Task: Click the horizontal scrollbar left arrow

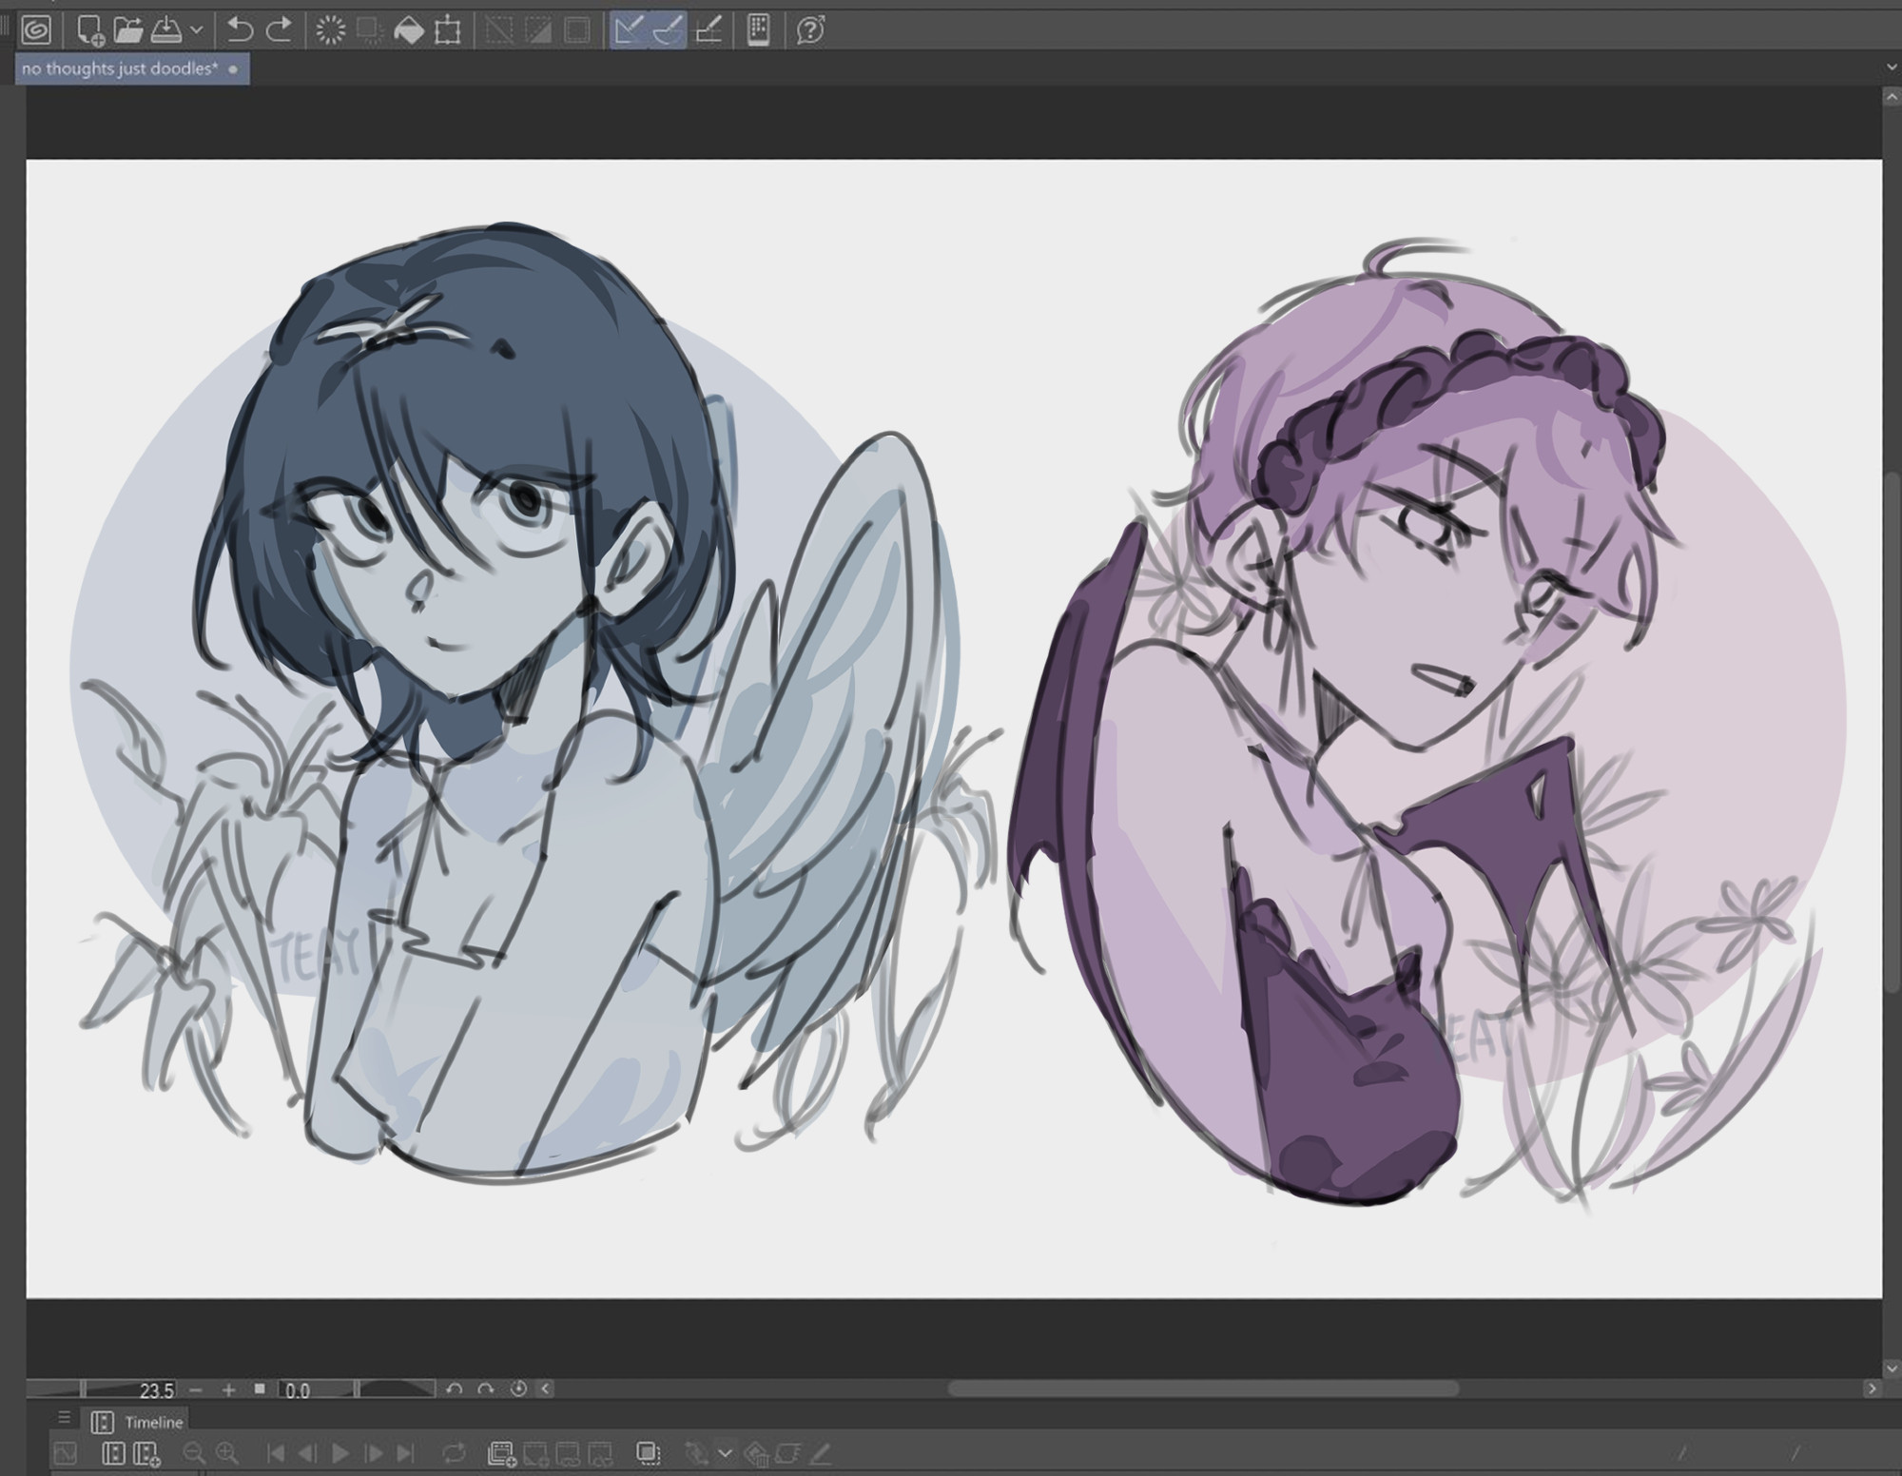Action: click(546, 1389)
